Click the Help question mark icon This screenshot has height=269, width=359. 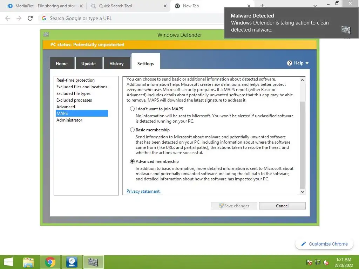coord(289,63)
